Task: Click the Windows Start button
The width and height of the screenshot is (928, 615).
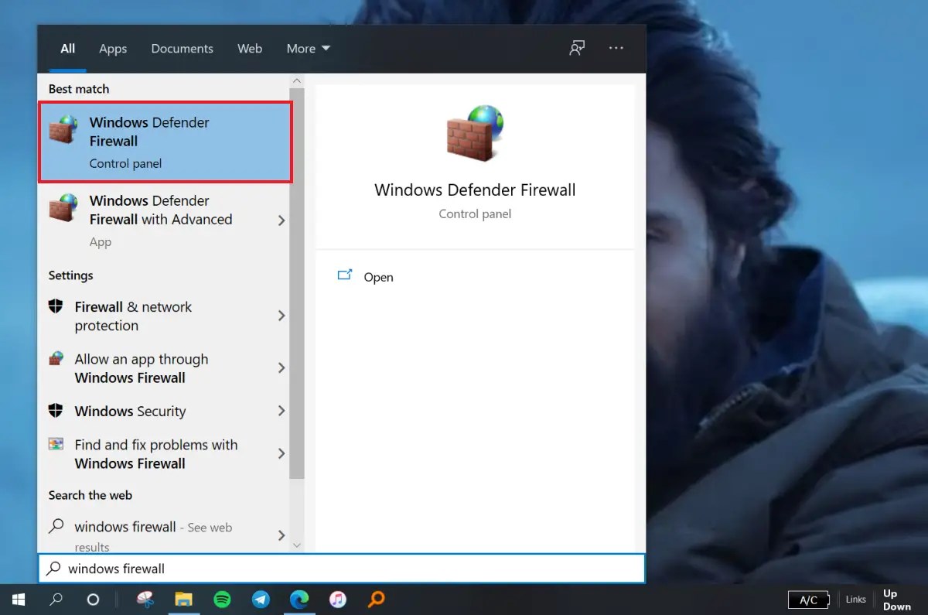Action: tap(18, 599)
